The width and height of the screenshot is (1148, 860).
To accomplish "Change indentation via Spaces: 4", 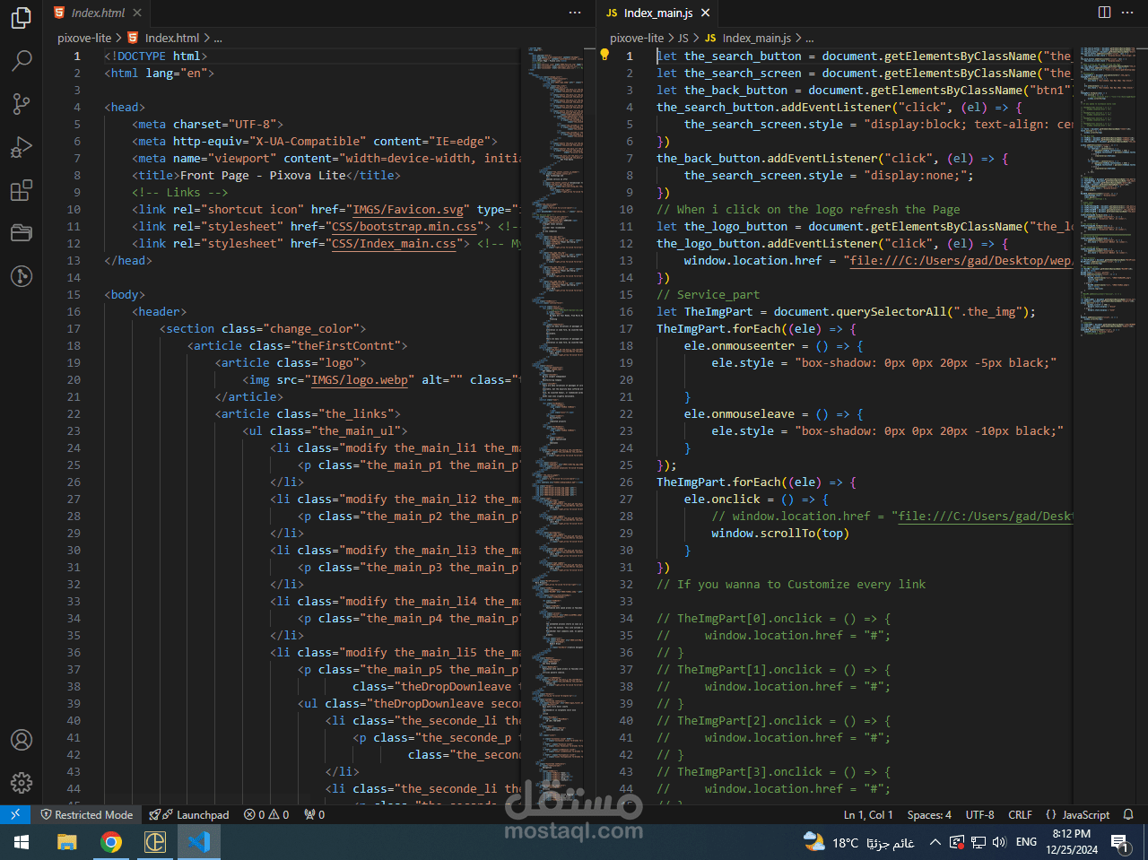I will (929, 814).
